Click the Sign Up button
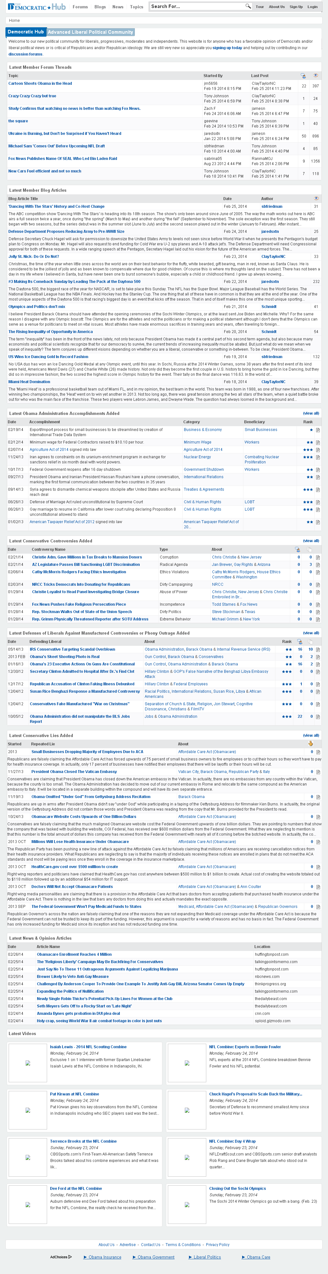Screen dimensions: 328x1274 coord(296,7)
